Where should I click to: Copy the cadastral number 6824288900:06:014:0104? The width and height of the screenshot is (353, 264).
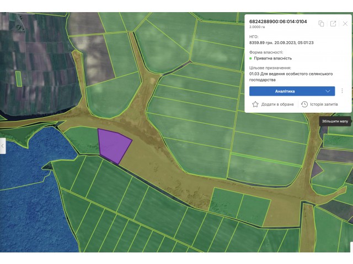click(x=321, y=23)
